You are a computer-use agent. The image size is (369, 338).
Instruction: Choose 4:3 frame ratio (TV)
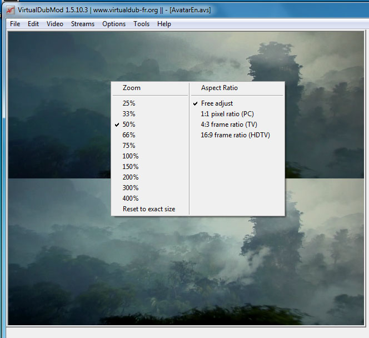(x=237, y=125)
